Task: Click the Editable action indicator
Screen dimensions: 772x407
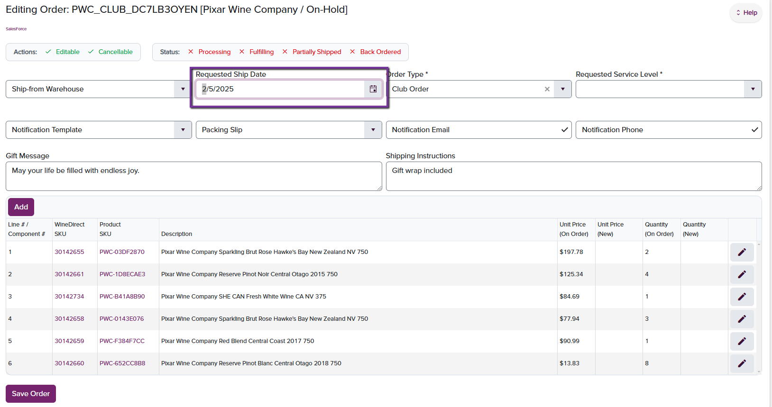Action: [63, 52]
